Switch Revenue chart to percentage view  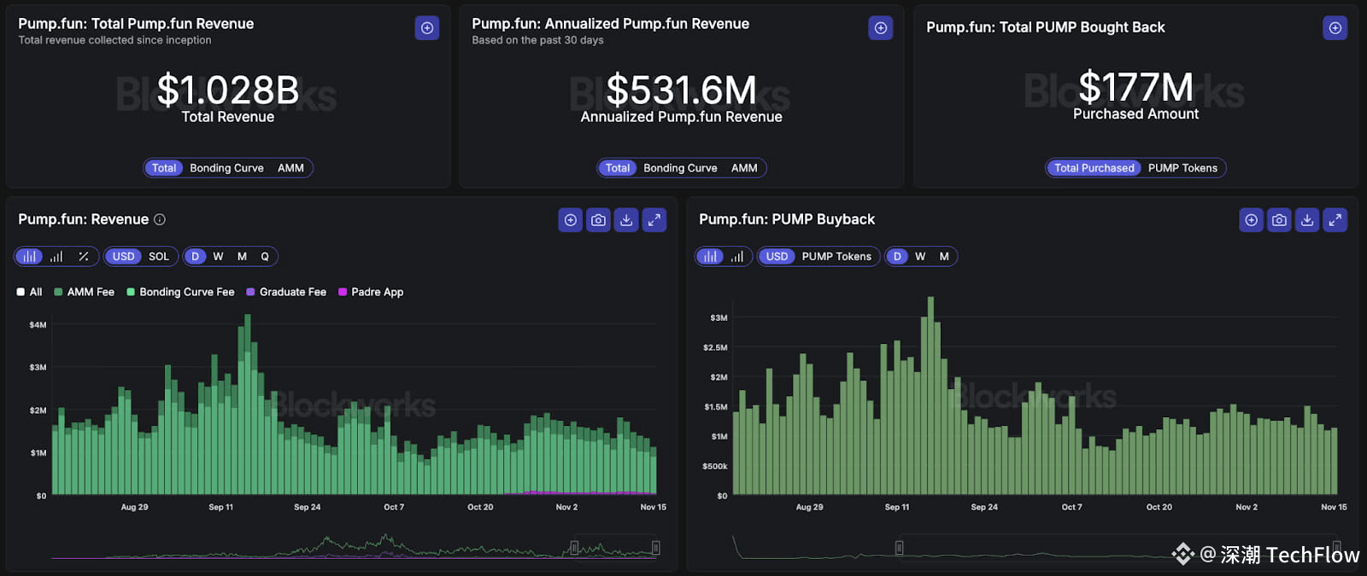[x=83, y=256]
